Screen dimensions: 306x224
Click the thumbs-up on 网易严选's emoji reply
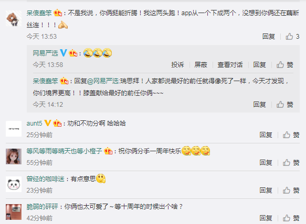coord(284,64)
